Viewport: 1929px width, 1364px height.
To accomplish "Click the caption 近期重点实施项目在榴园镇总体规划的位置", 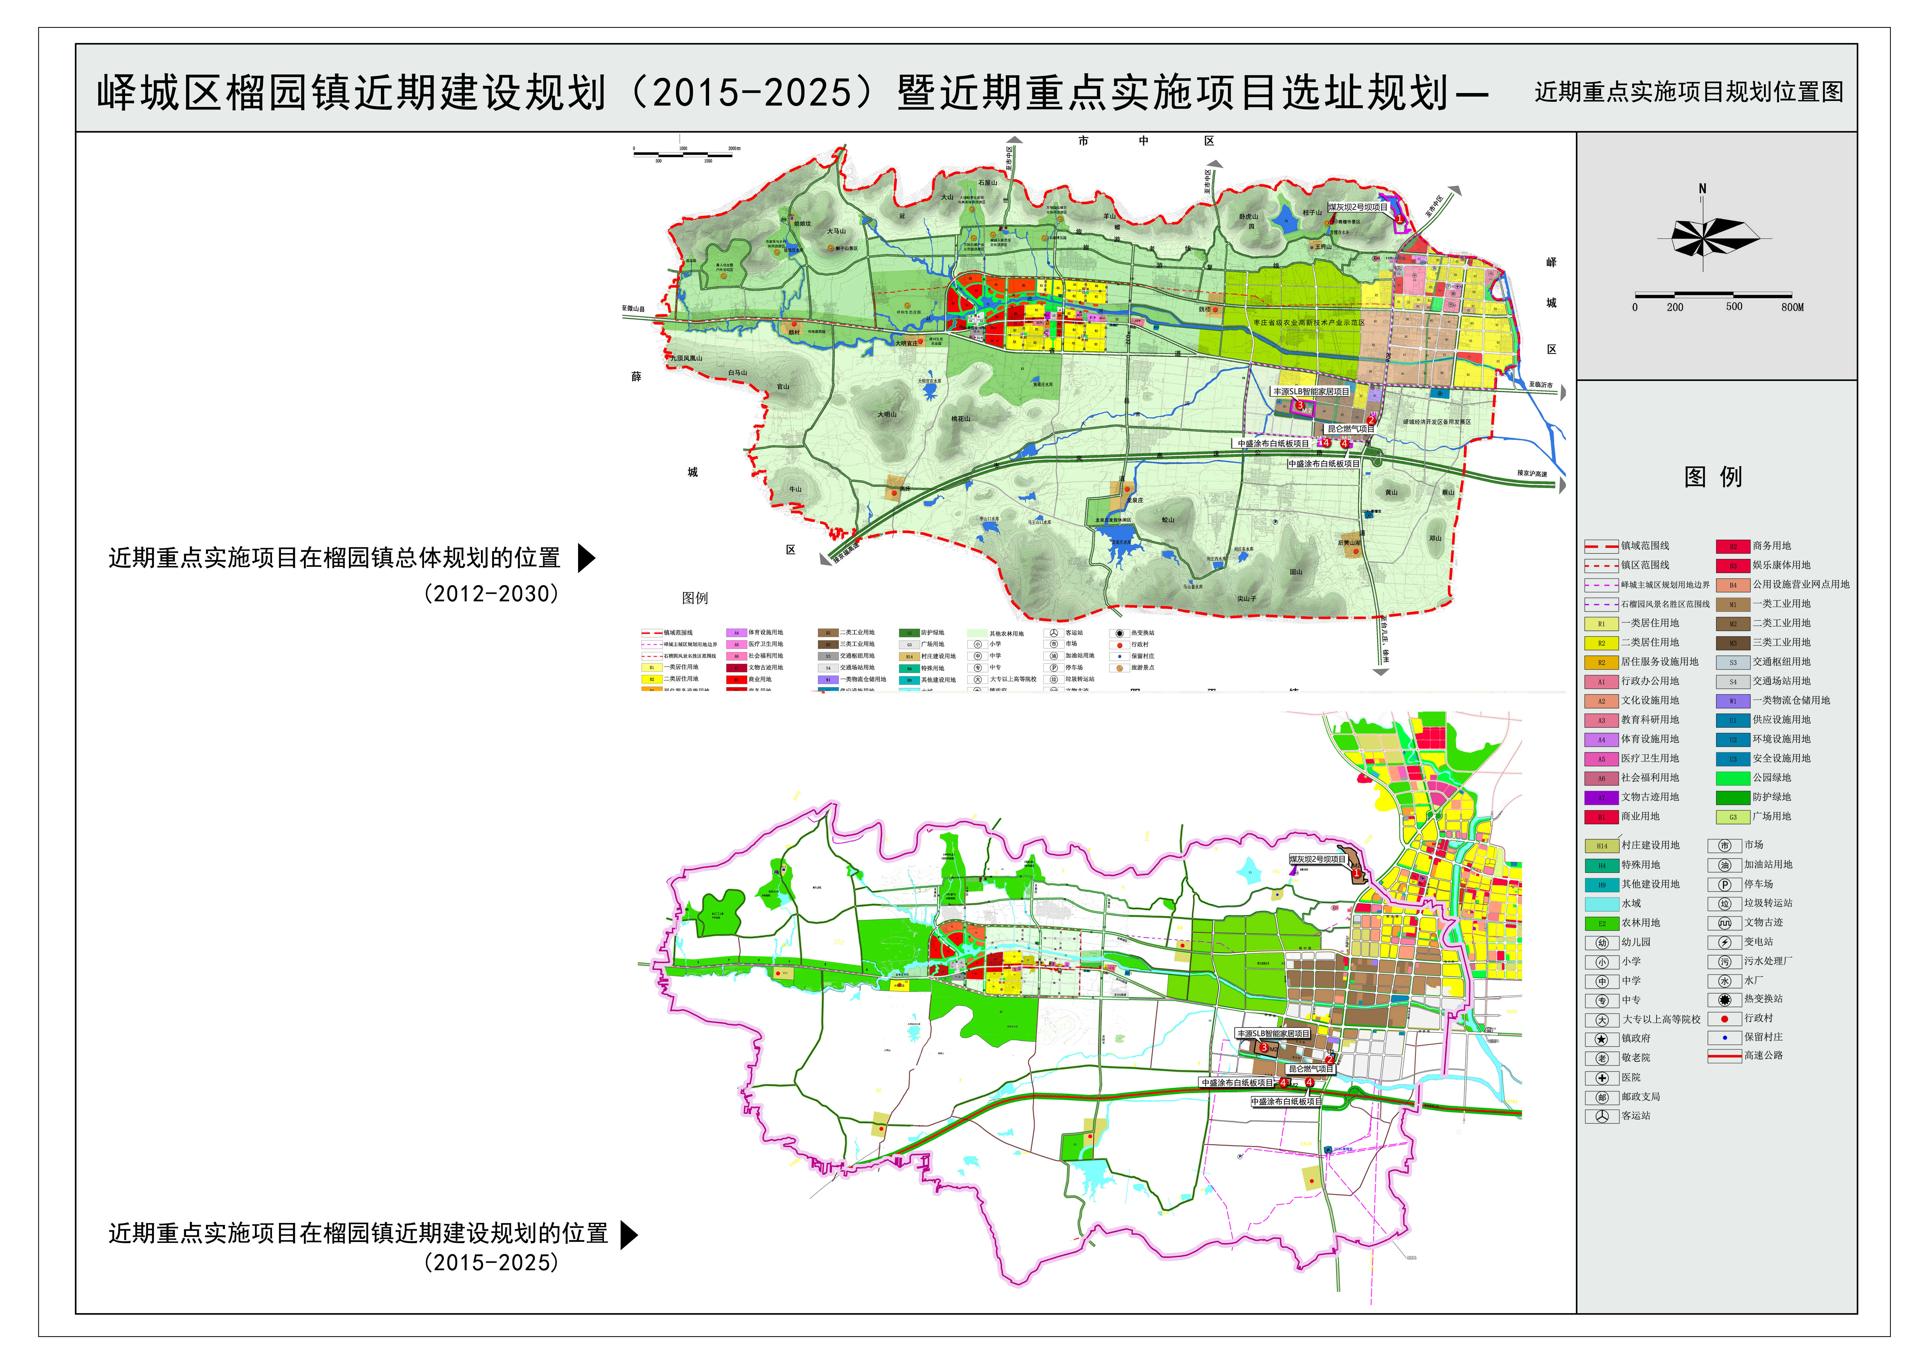I will point(334,558).
